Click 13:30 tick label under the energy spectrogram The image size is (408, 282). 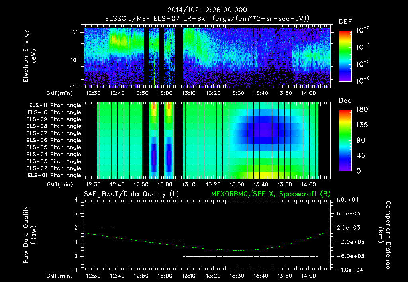click(x=237, y=93)
